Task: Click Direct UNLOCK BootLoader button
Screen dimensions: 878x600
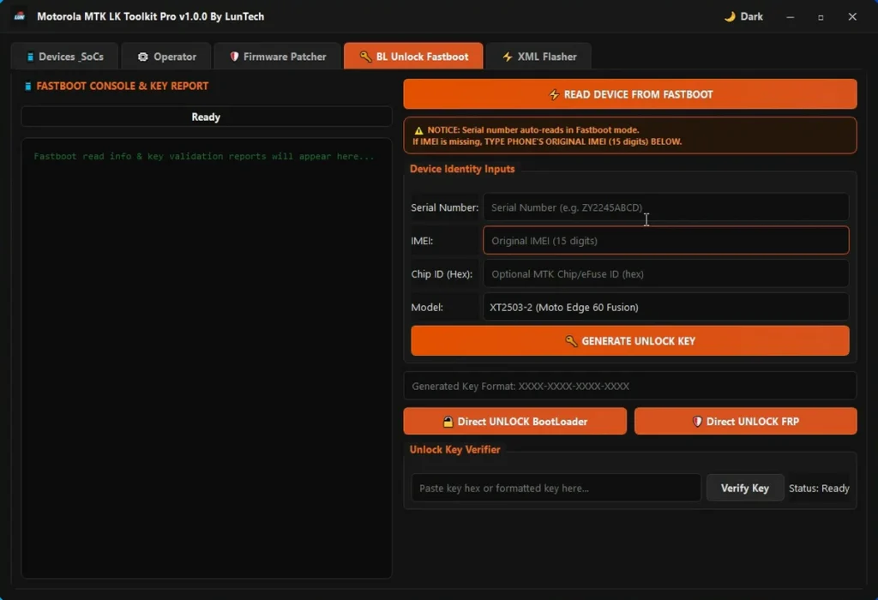Action: [514, 421]
